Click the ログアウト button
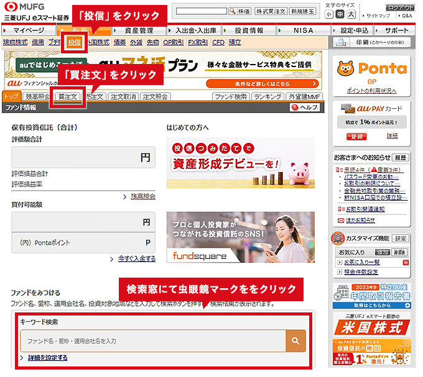423x377 pixels. click(x=399, y=7)
